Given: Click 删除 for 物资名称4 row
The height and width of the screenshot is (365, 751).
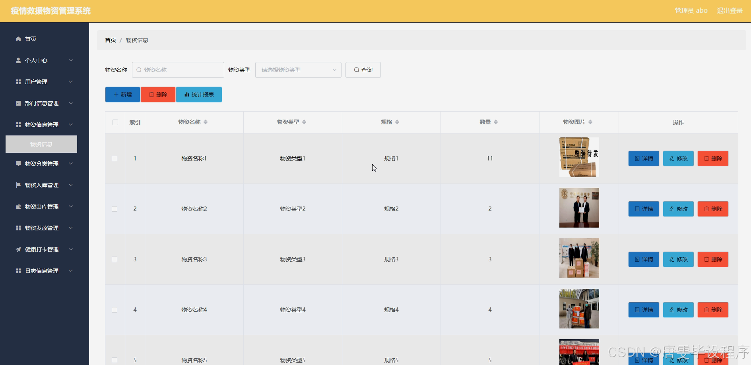Looking at the screenshot, I should (x=713, y=310).
